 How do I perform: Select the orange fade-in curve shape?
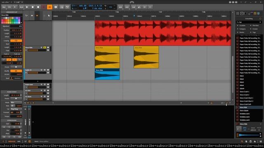[9, 60]
